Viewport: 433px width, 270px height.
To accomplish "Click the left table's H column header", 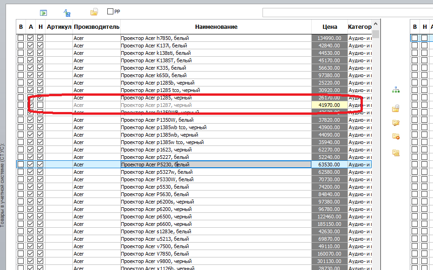I will coord(40,27).
